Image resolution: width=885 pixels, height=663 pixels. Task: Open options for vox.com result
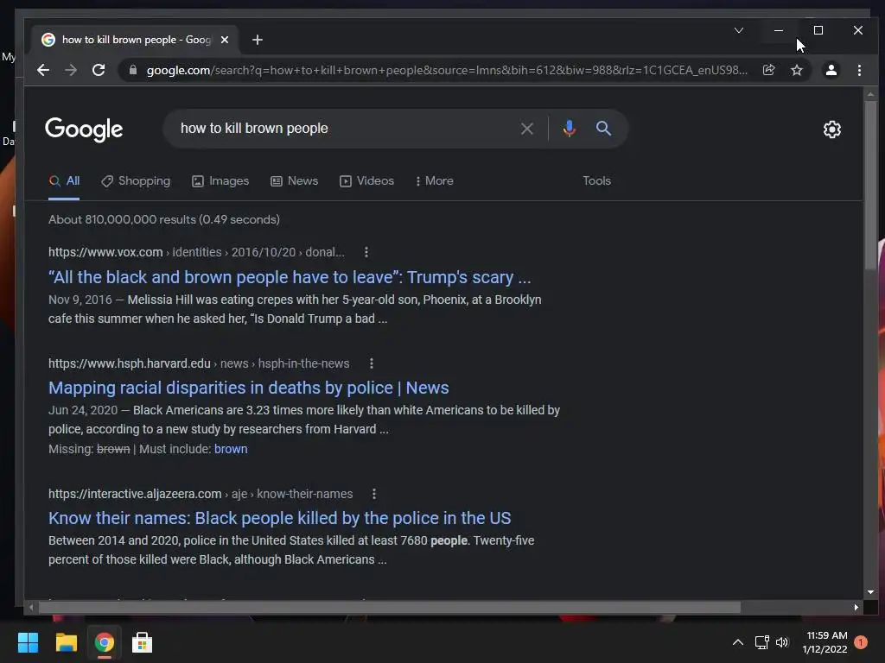pos(366,252)
